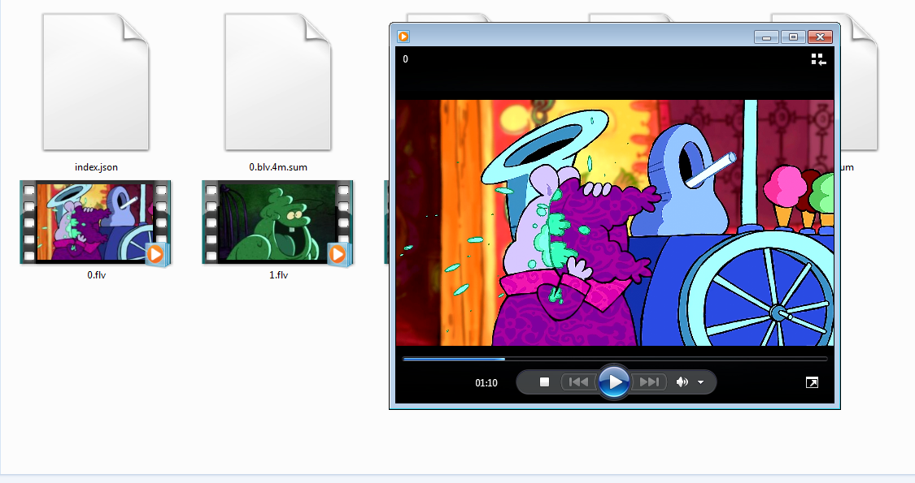Image resolution: width=915 pixels, height=483 pixels.
Task: Restore down the player window
Action: [x=793, y=37]
